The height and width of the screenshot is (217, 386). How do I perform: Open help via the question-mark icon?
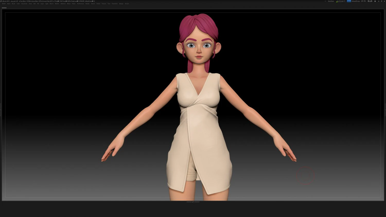[381, 1]
